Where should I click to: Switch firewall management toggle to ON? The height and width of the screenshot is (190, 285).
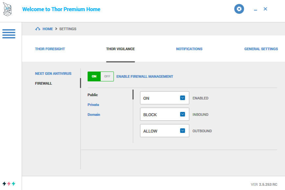[x=94, y=76]
